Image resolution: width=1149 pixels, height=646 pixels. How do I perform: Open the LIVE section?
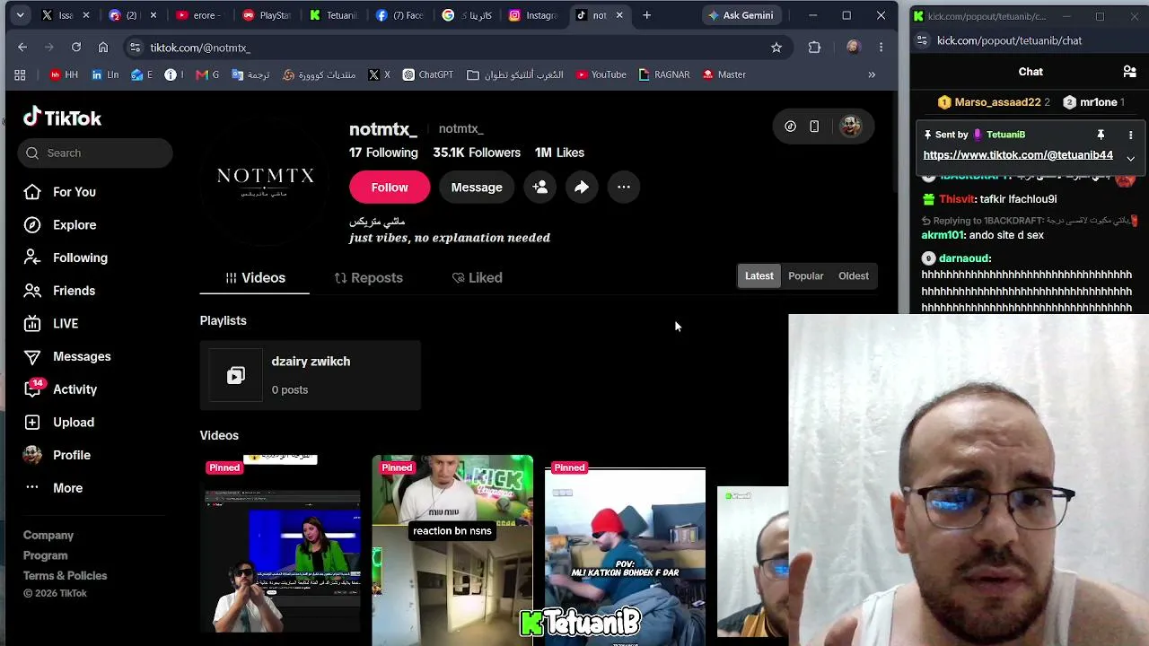tap(51, 324)
